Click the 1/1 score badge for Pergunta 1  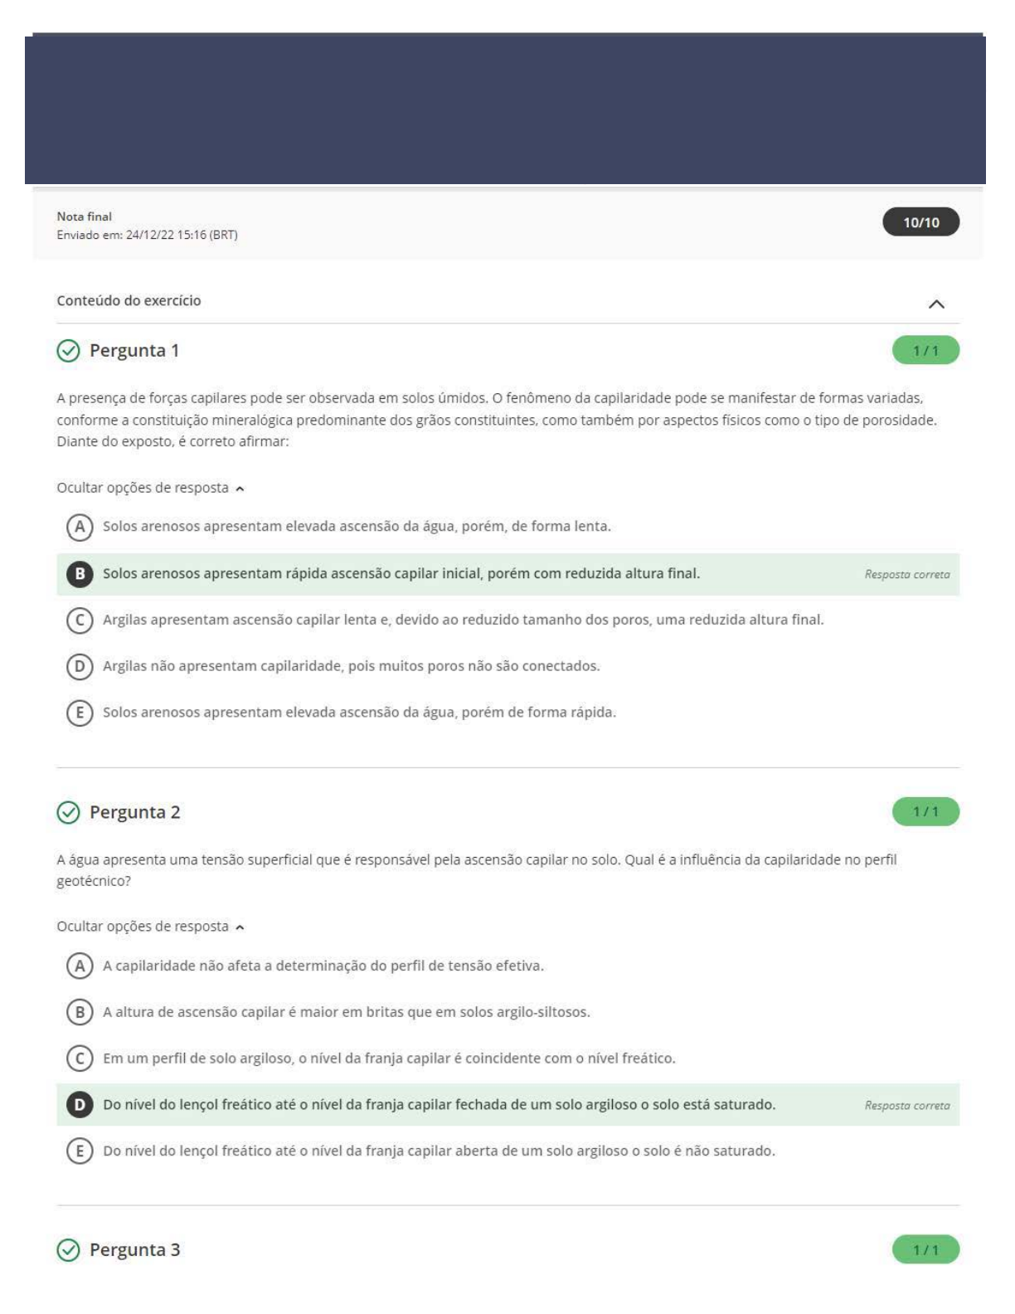(925, 351)
